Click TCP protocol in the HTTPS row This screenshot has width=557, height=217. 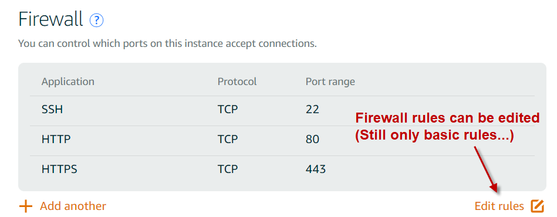click(228, 169)
